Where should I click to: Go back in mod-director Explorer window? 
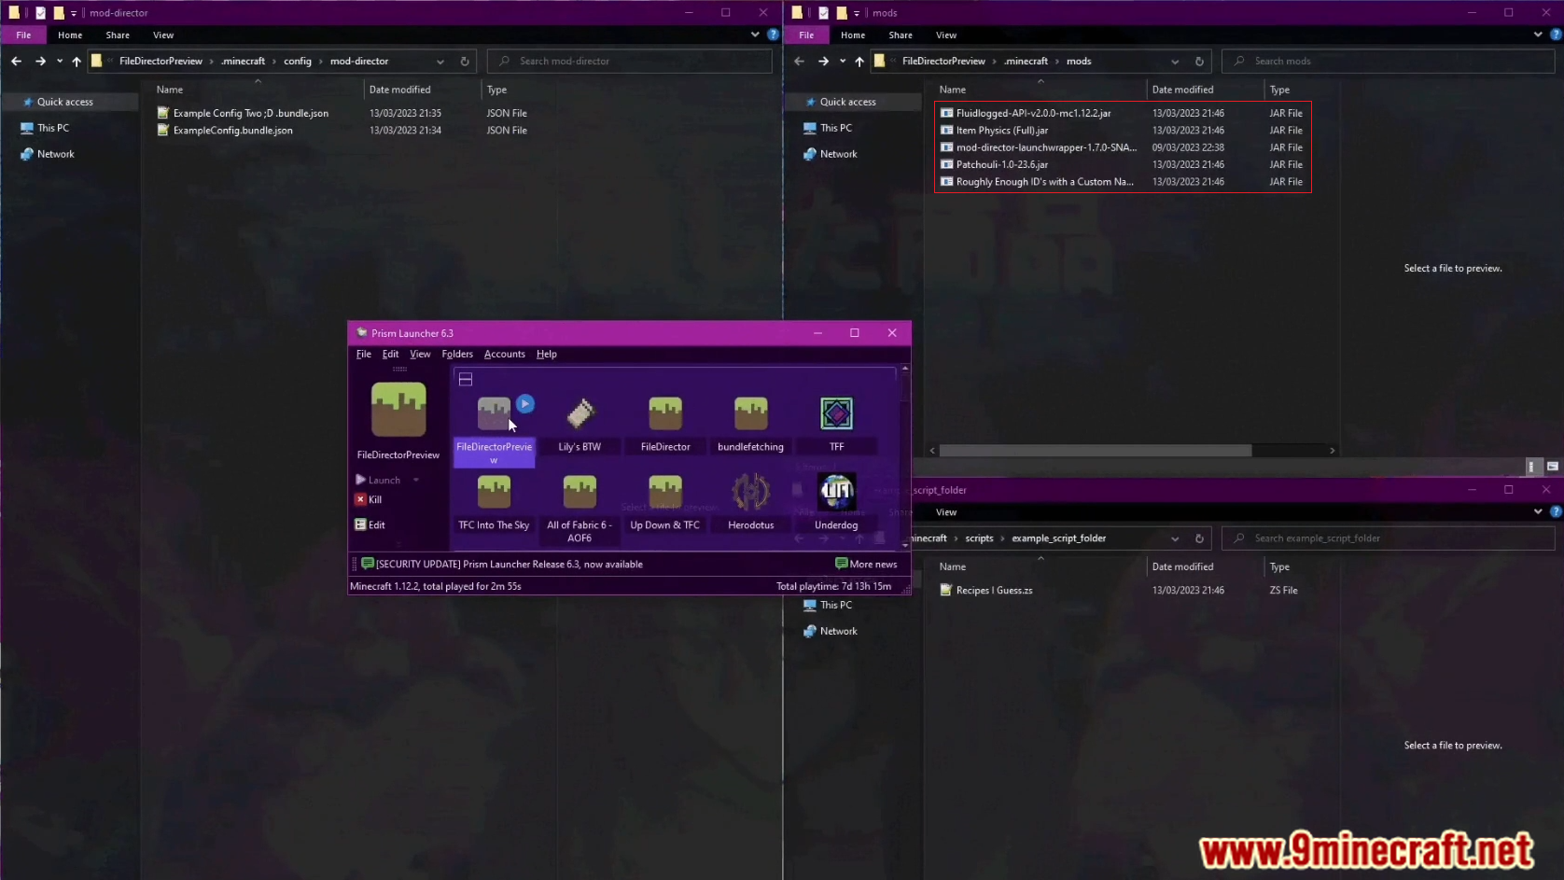point(16,61)
